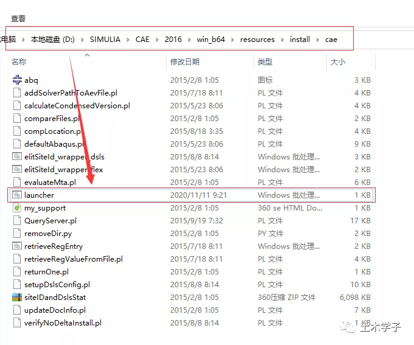This screenshot has width=414, height=345.
Task: Click the evaluateMta.pl file icon
Action: click(x=17, y=182)
